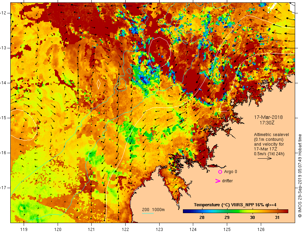Click the 'Altimetric sealevel' text
302x233 pixels.
271,135
